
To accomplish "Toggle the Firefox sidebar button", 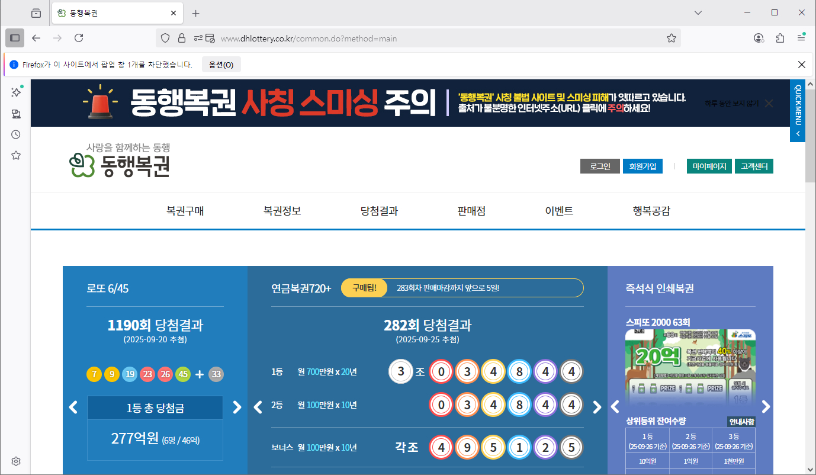I will coord(15,38).
